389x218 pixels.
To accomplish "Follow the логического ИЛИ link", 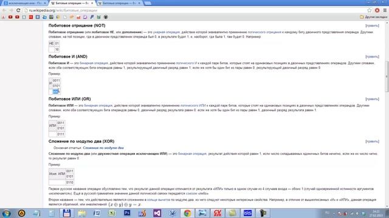I will 193,105.
